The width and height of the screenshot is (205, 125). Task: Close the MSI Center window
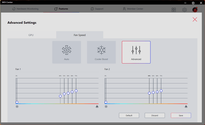(201, 3)
